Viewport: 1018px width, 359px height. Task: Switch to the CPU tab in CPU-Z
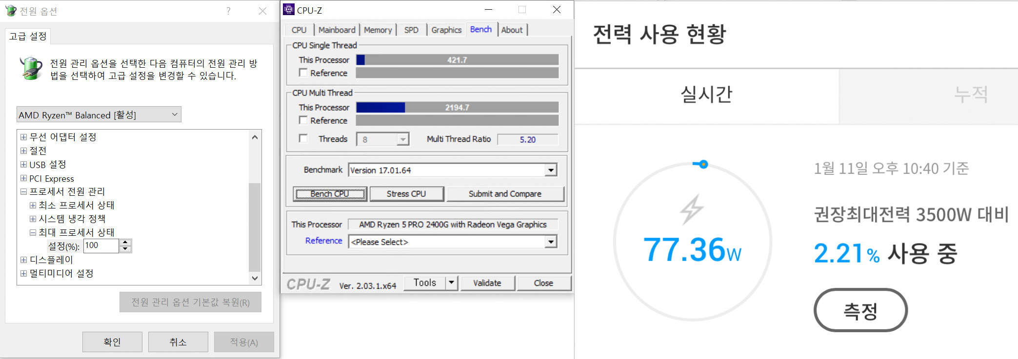tap(299, 30)
